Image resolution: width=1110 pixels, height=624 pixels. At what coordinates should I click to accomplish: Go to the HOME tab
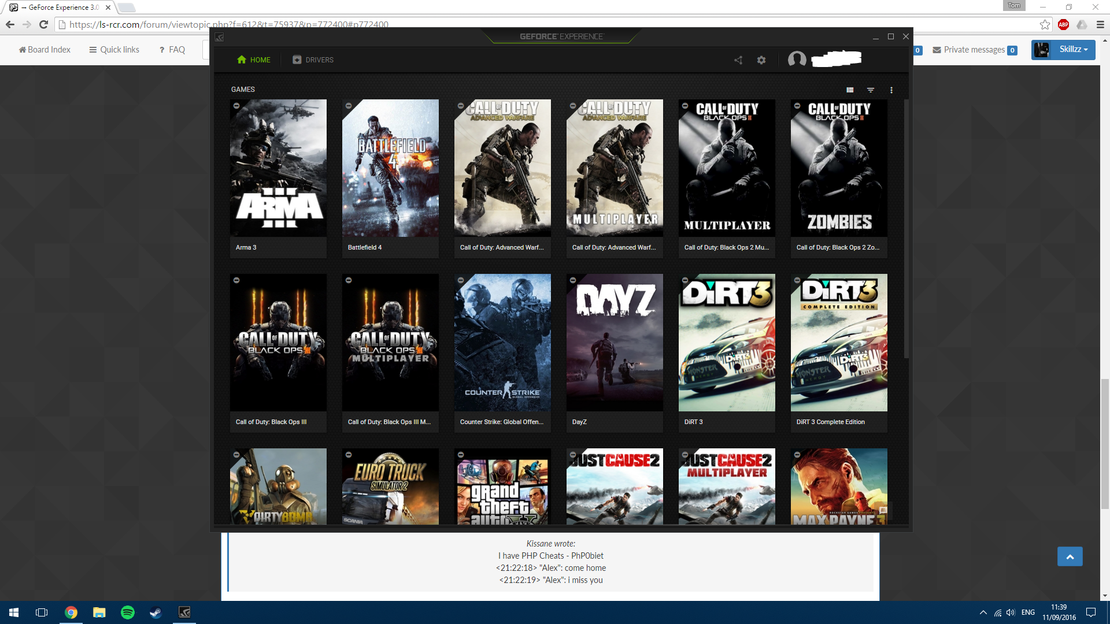coord(254,60)
